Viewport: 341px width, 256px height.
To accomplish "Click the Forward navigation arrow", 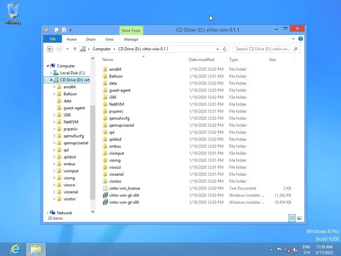I will point(59,49).
